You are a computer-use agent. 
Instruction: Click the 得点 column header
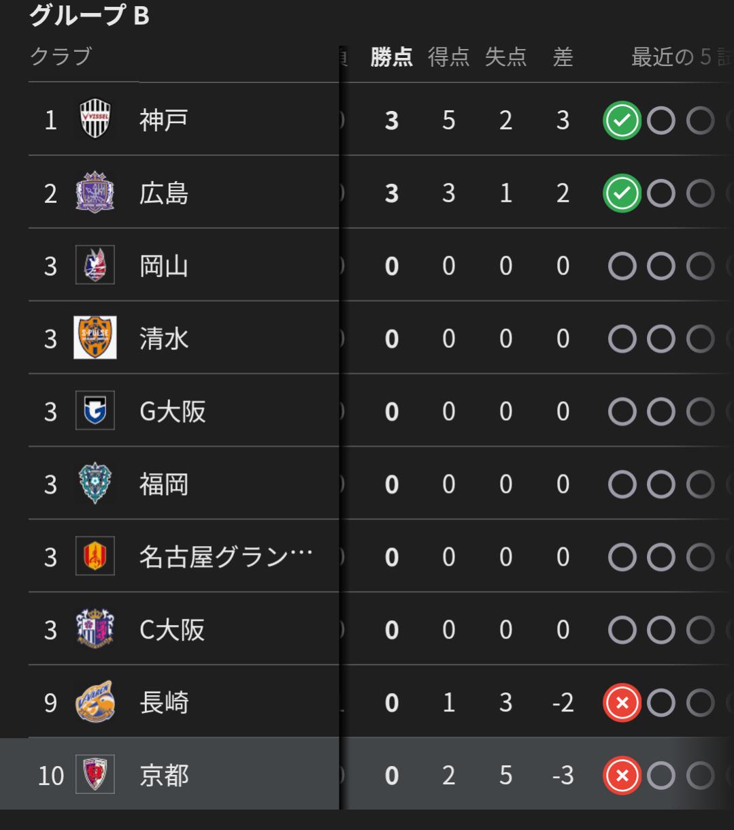pyautogui.click(x=448, y=58)
